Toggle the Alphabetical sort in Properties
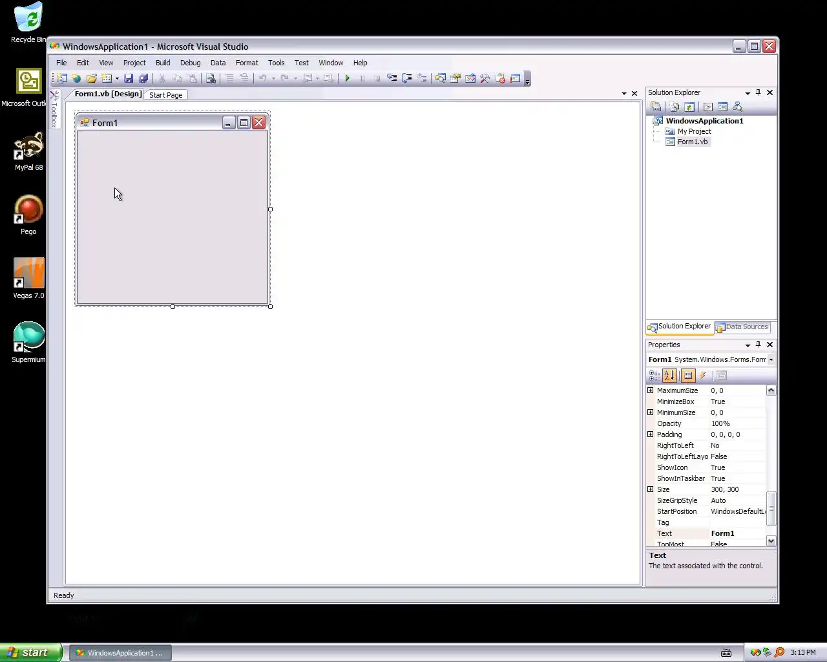The height and width of the screenshot is (662, 827). (669, 376)
